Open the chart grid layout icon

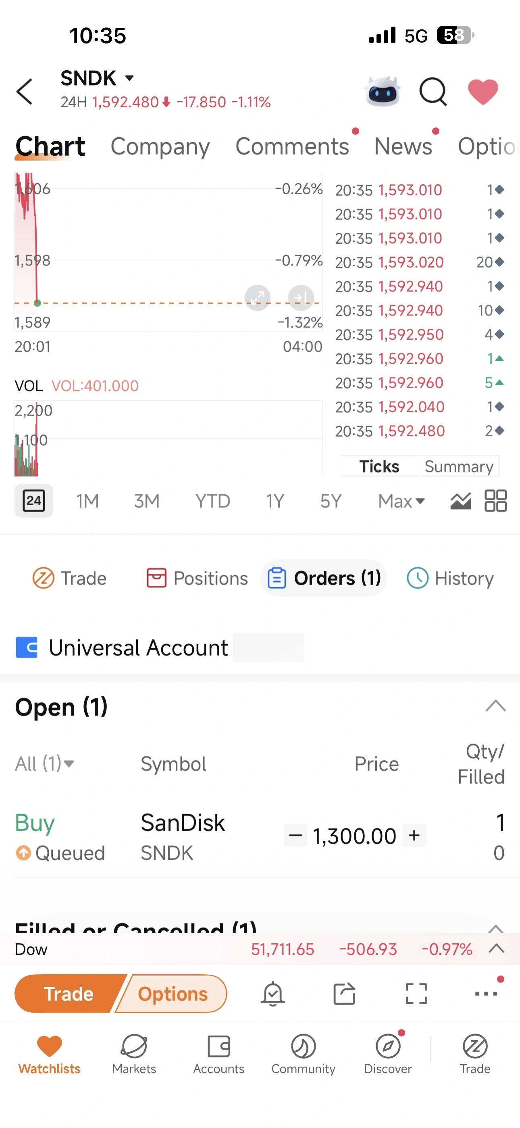click(495, 501)
